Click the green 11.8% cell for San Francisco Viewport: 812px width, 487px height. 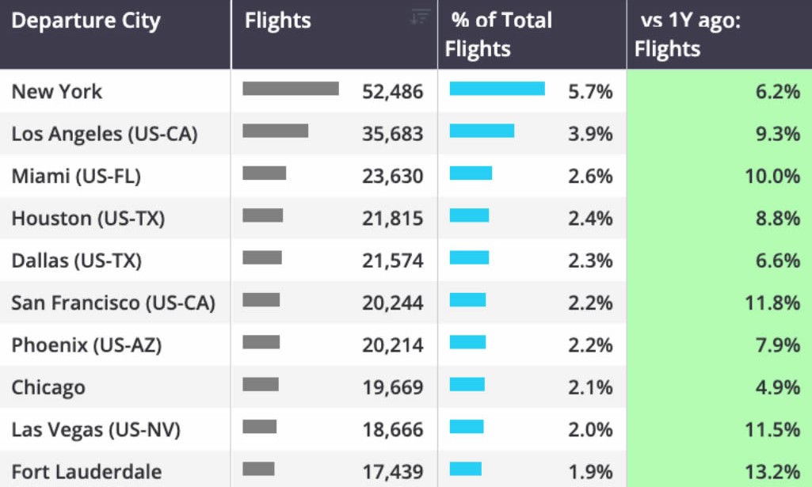[x=720, y=302]
